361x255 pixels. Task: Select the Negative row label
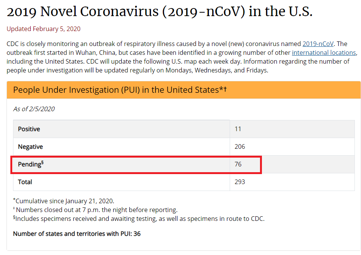click(30, 147)
